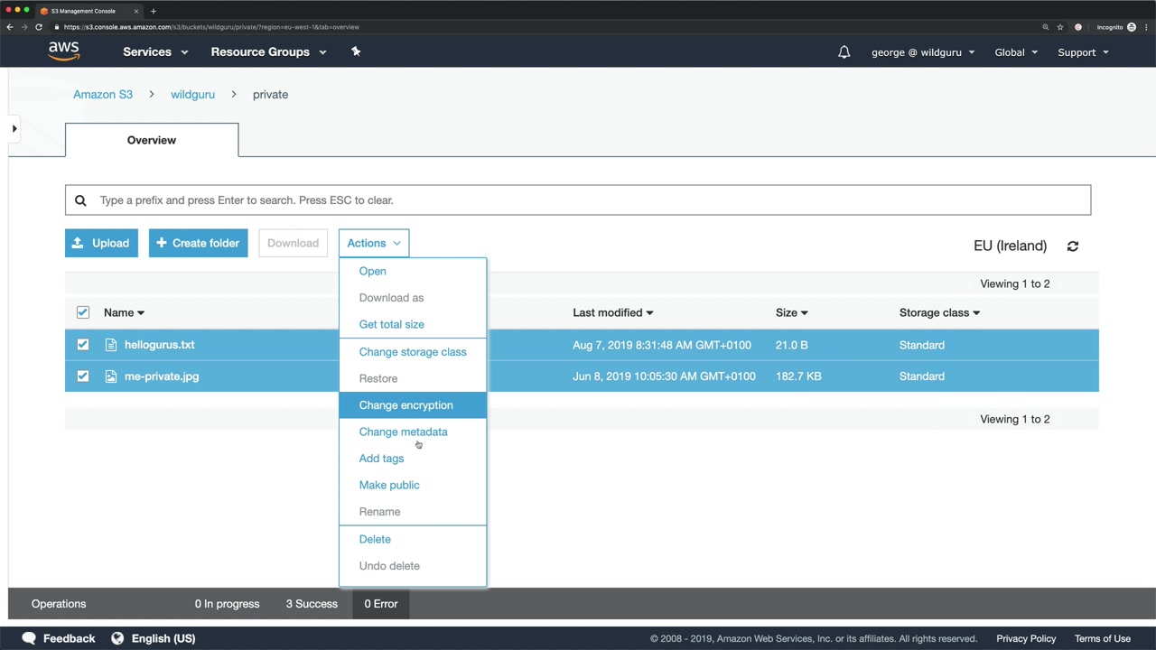Choose Change storage class
Viewport: 1156px width, 650px height.
click(x=413, y=352)
